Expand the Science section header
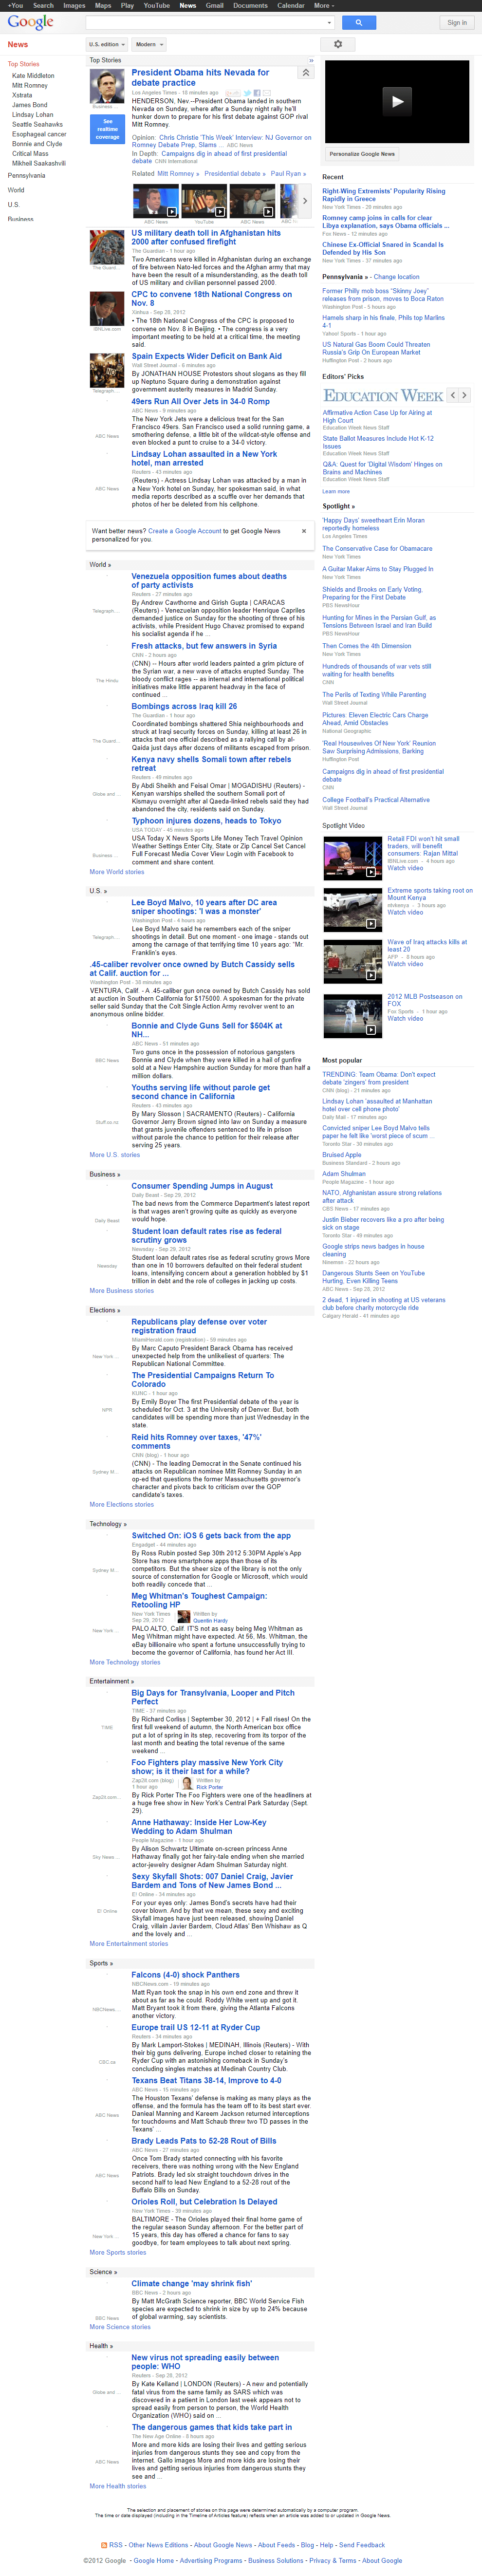 (103, 2272)
